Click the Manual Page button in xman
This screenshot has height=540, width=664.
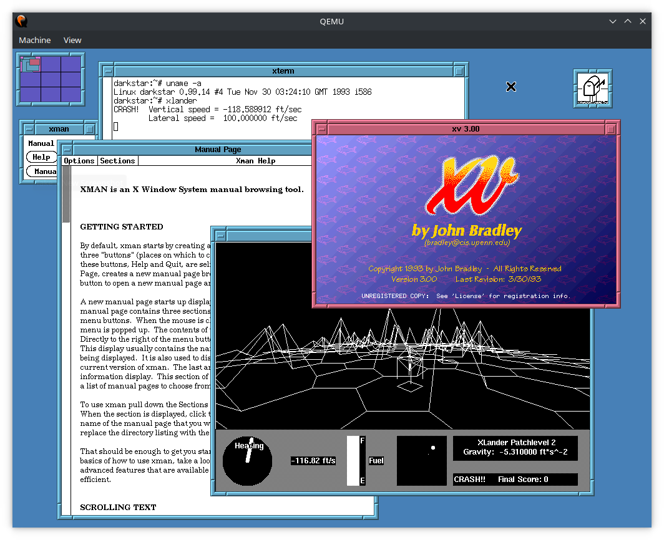(x=42, y=171)
